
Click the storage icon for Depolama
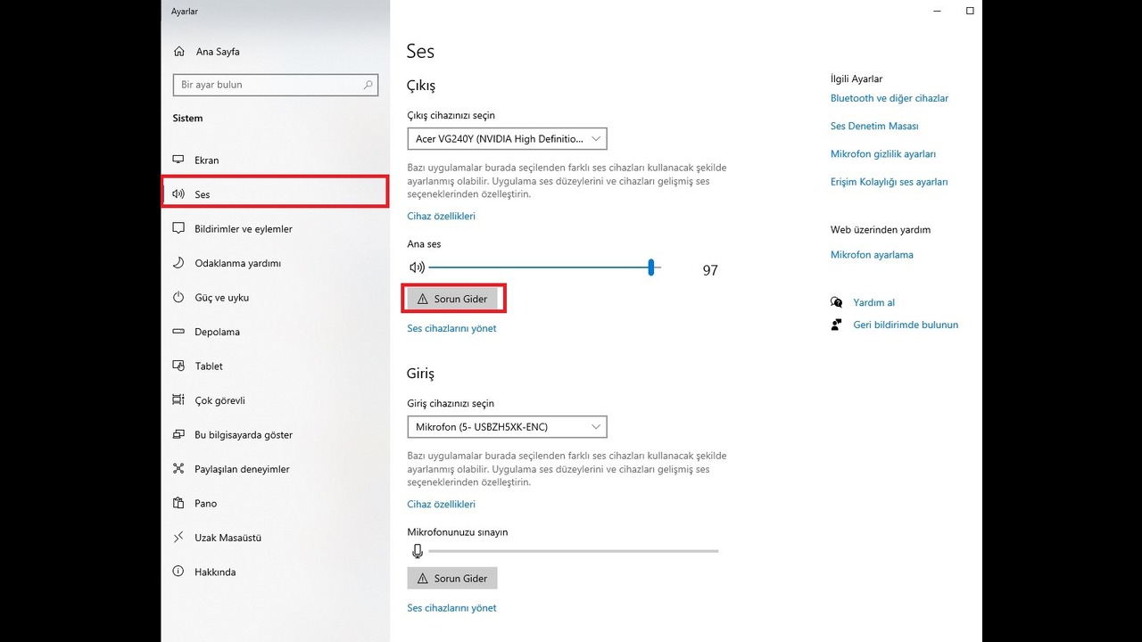[x=178, y=332]
